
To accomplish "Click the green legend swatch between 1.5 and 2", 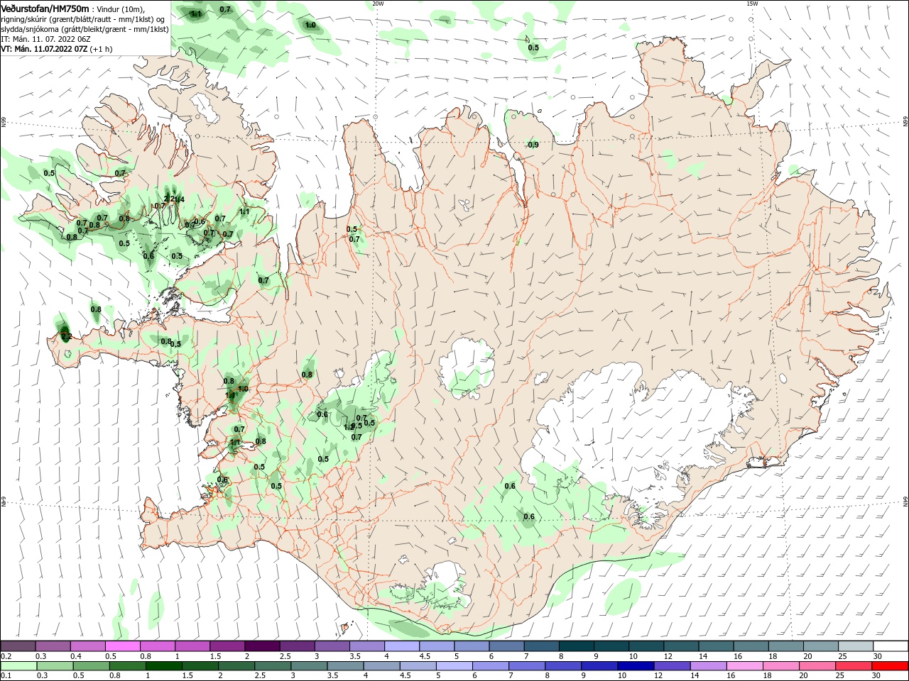I will tap(201, 666).
